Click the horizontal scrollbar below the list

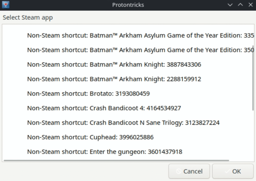pyautogui.click(x=116, y=160)
